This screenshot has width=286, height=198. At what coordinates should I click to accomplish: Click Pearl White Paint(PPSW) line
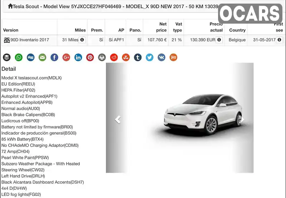[25, 158]
